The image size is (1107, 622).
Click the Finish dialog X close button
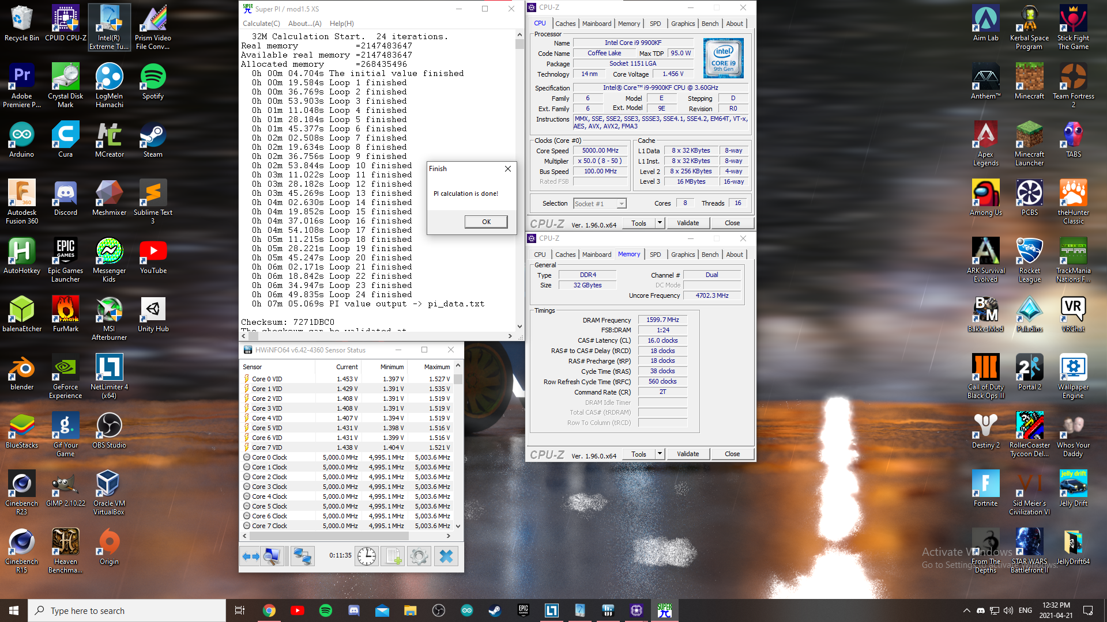[508, 169]
